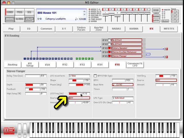Adjust the LFO Freq slider

[75, 93]
